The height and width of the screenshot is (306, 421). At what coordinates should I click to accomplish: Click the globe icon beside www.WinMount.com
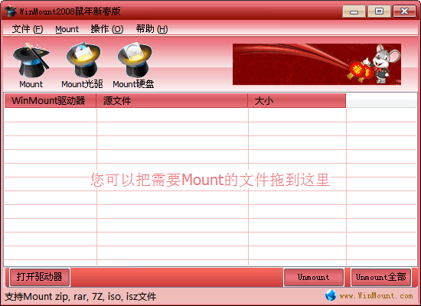(331, 295)
